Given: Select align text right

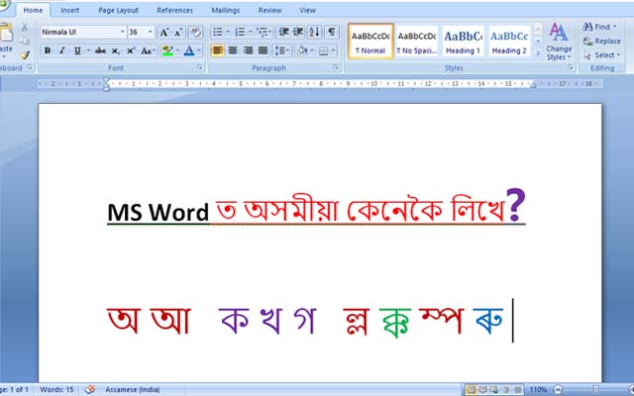Looking at the screenshot, I should [248, 50].
